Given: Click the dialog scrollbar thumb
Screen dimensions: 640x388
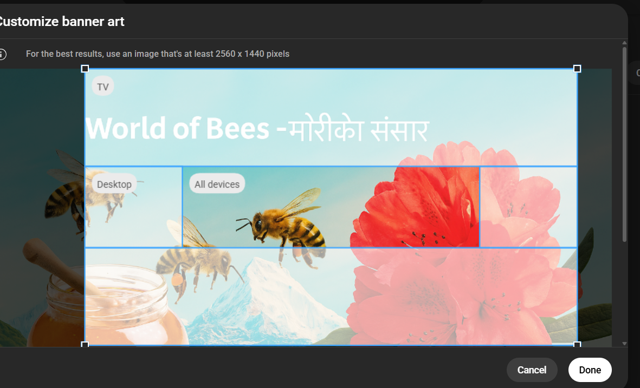Looking at the screenshot, I should coord(624,144).
